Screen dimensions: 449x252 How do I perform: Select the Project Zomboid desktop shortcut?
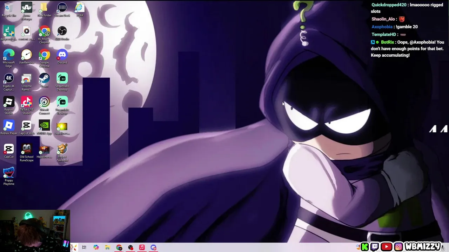62,153
